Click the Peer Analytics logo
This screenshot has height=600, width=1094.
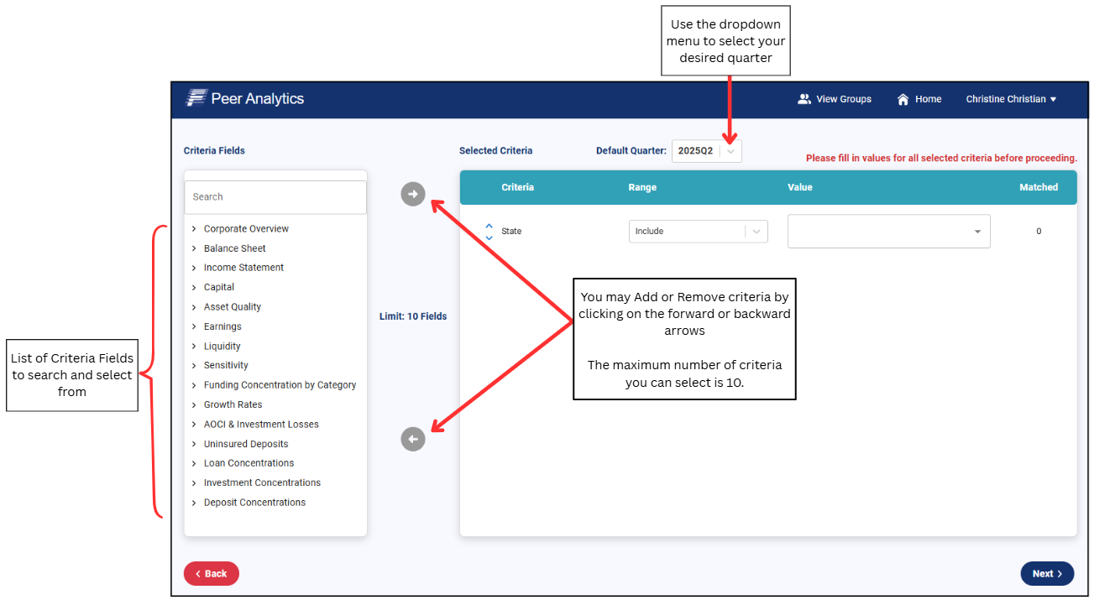point(245,99)
